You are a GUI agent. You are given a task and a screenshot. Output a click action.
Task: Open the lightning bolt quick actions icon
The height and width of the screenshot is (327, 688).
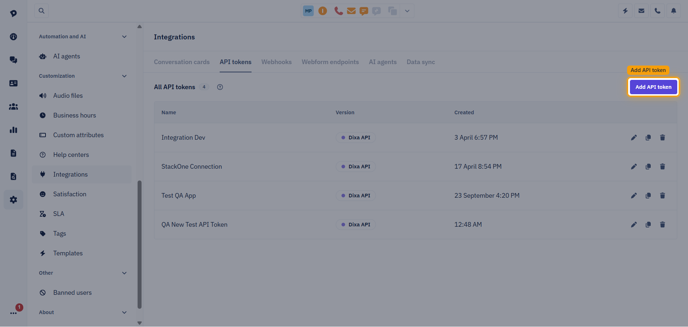point(625,11)
